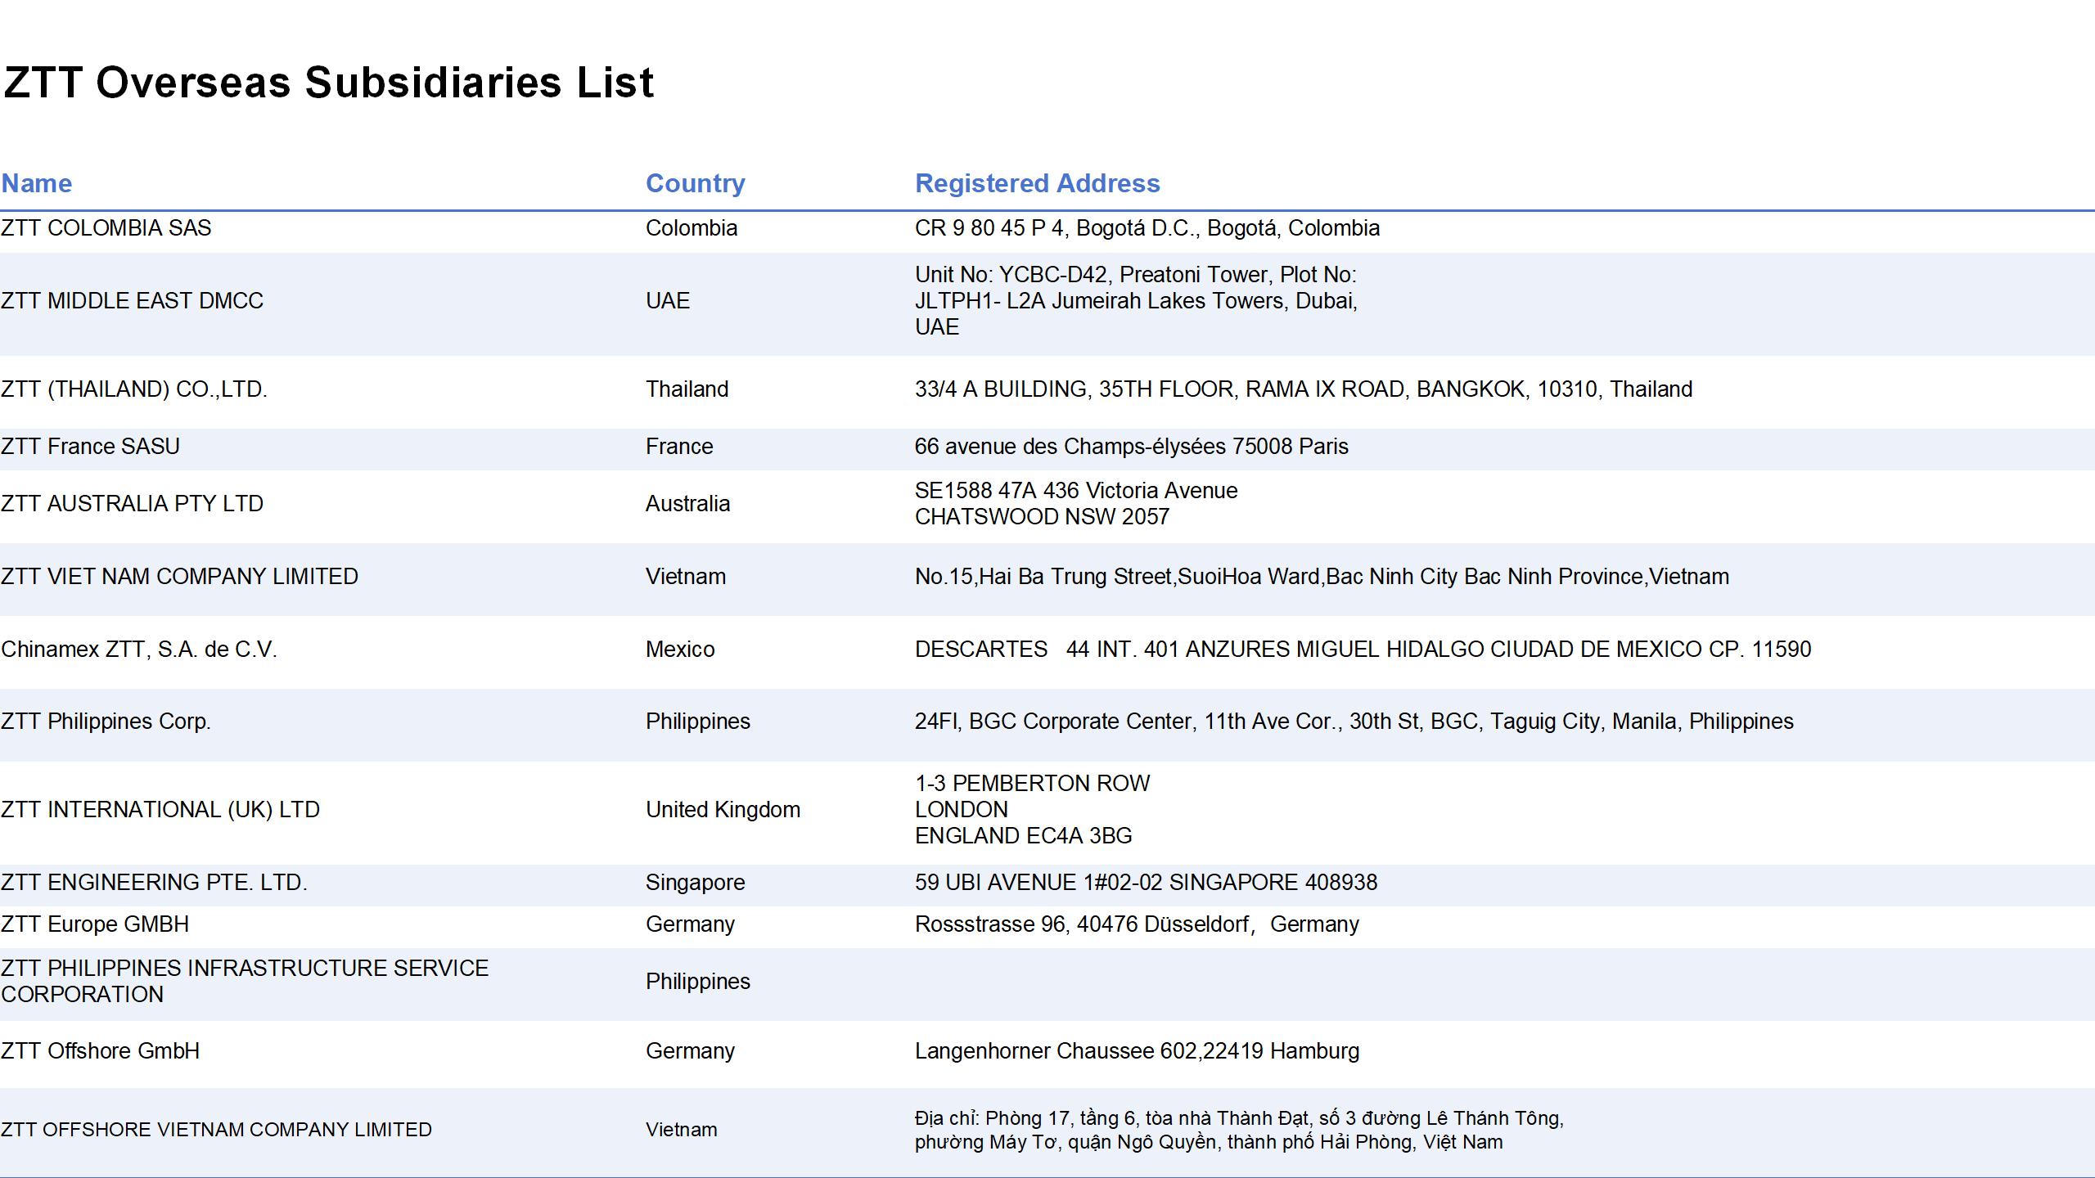
Task: Click the 'Langenhorner Chaussee 602,22419 Hamburg' address
Action: [x=1138, y=1051]
